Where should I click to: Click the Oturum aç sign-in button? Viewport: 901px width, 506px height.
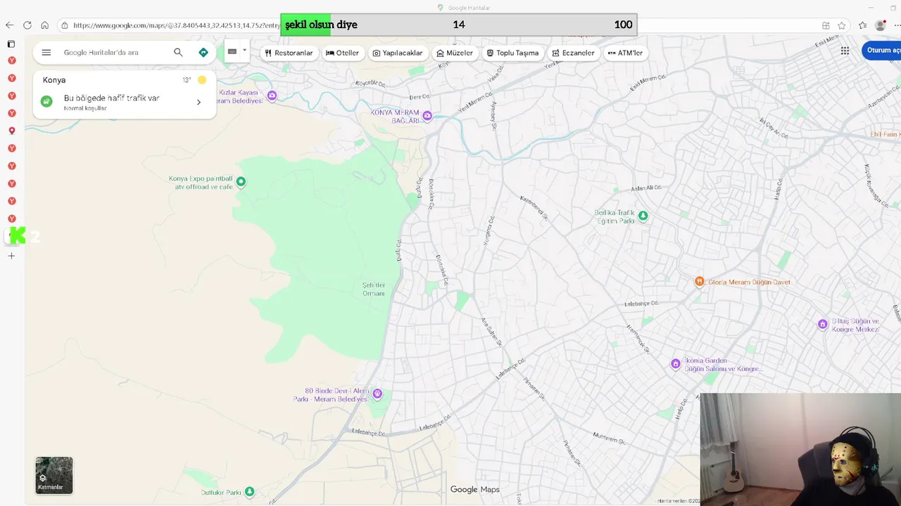pos(882,51)
